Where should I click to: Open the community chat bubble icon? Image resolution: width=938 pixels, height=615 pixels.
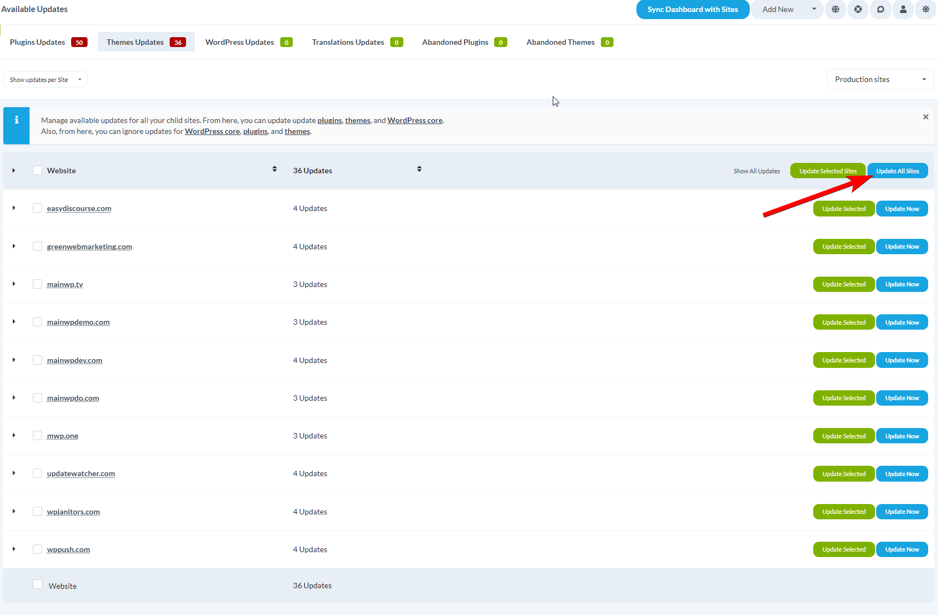click(x=881, y=9)
